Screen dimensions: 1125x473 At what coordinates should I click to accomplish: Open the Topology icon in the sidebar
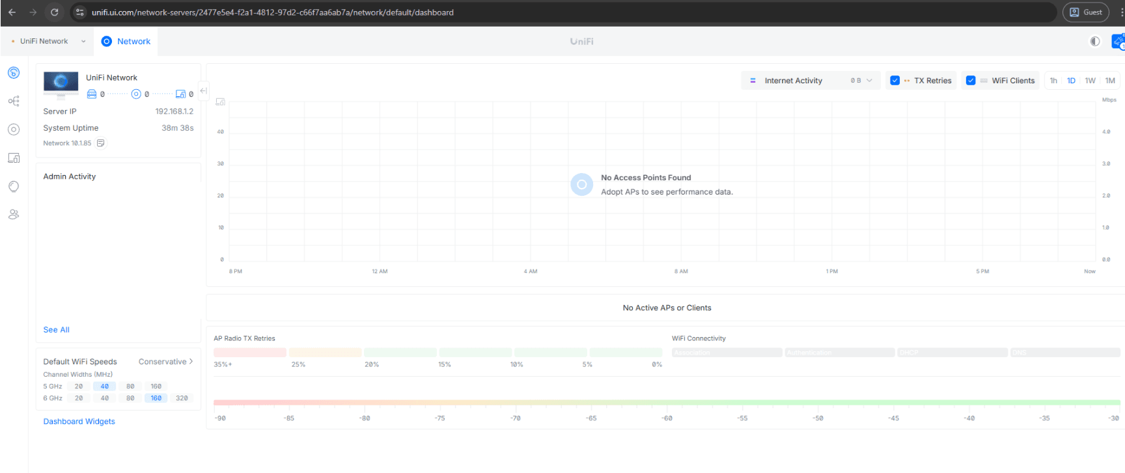[x=14, y=101]
